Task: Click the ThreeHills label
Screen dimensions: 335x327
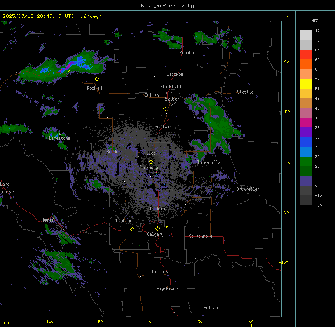Action: click(209, 162)
